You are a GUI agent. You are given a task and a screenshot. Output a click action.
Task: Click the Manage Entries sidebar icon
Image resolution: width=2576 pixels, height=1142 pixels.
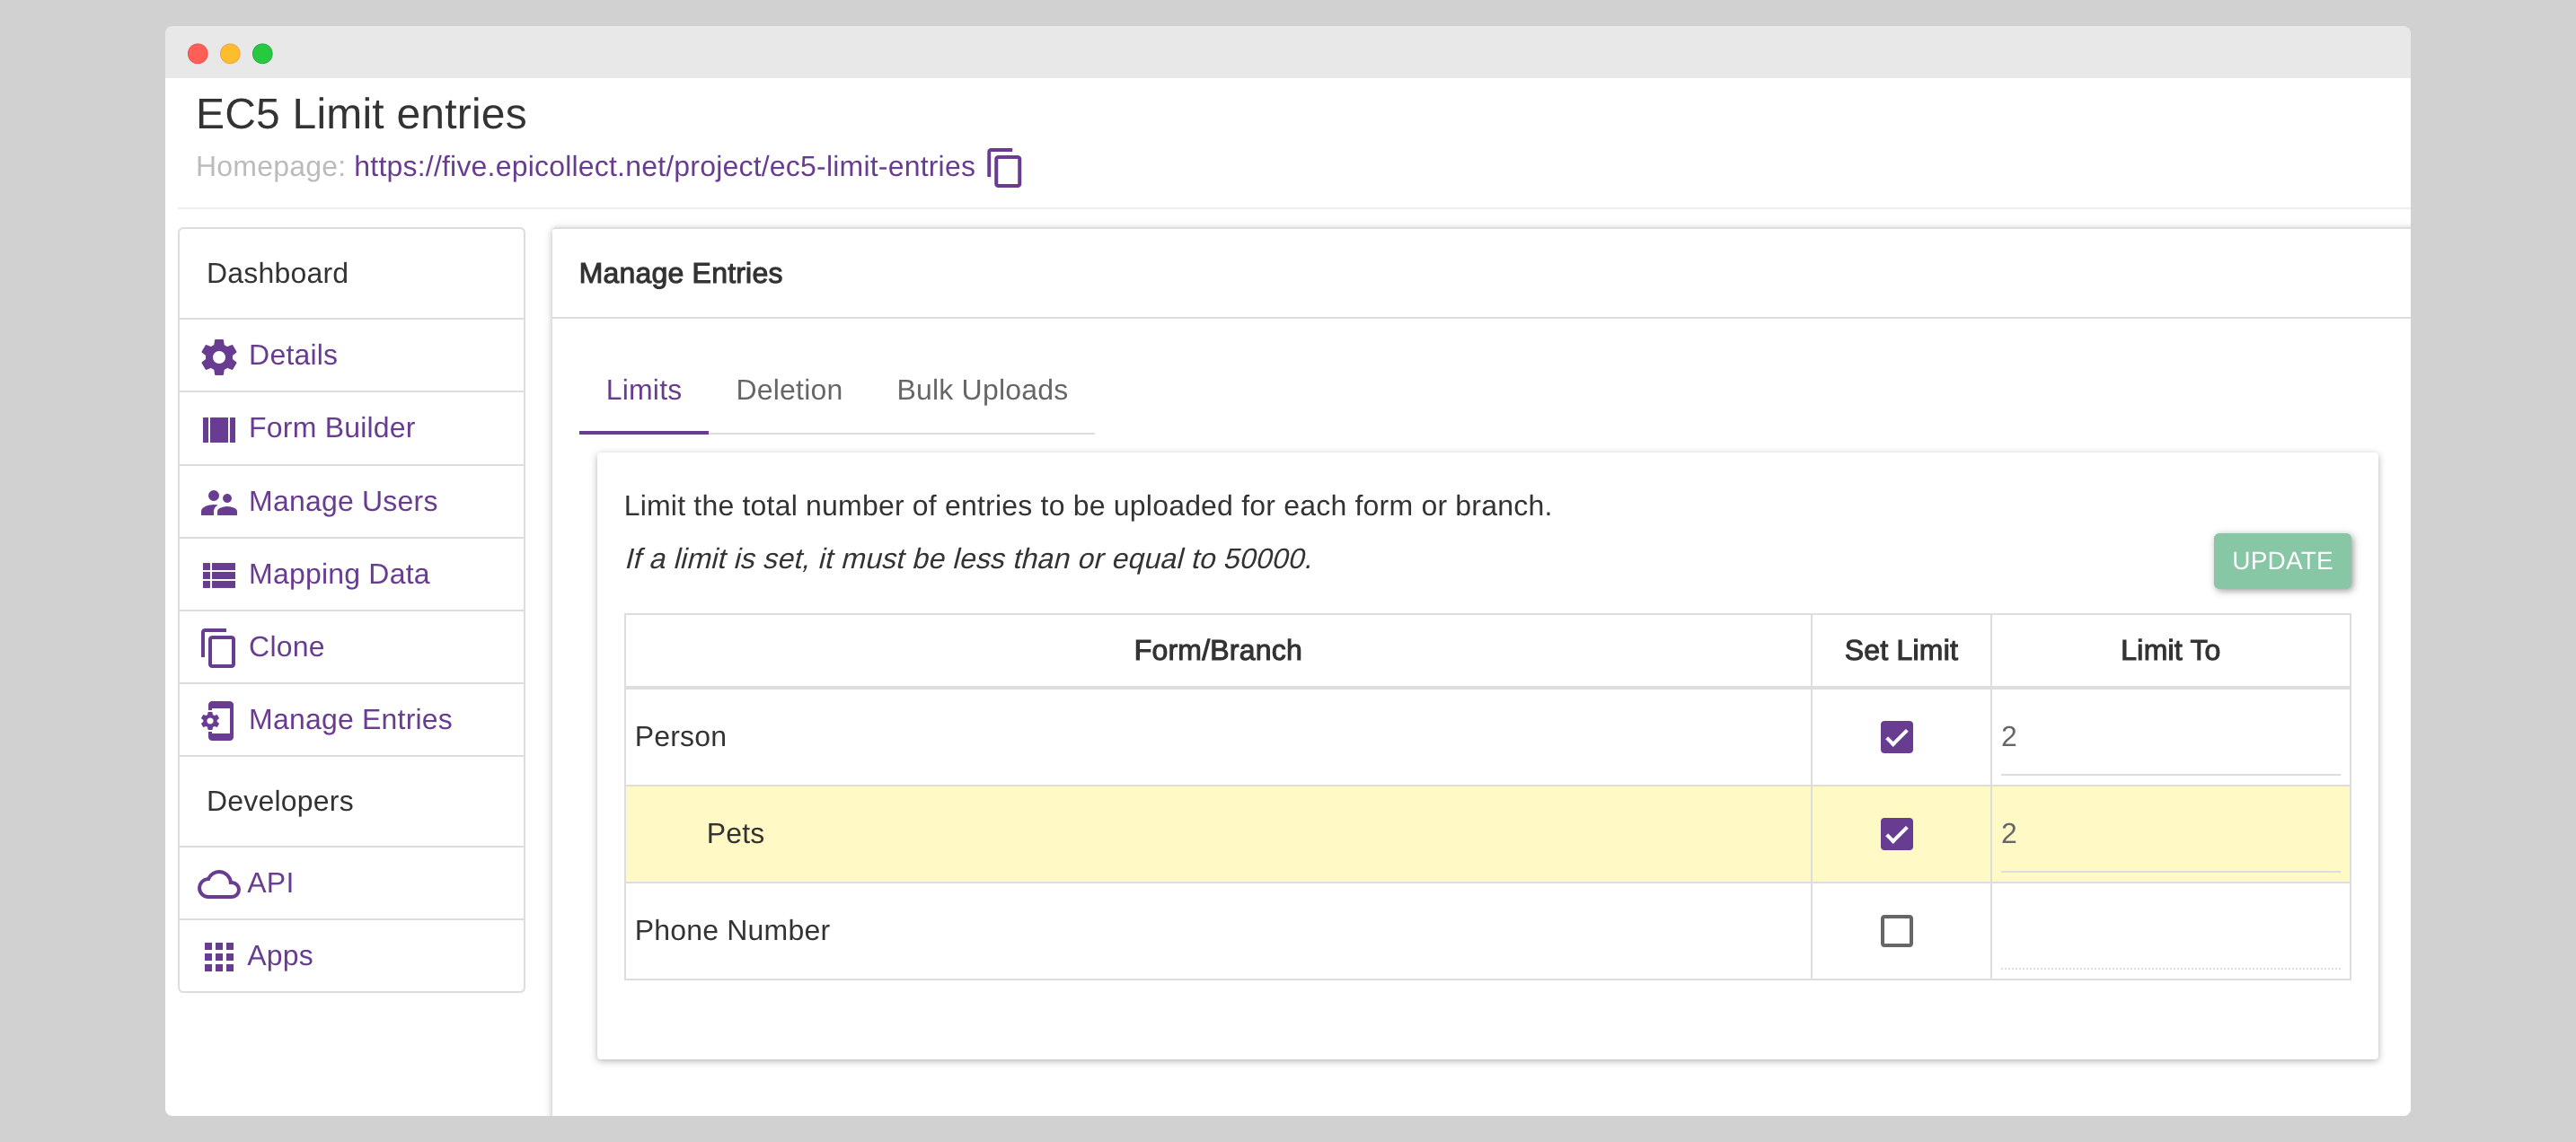click(x=218, y=720)
